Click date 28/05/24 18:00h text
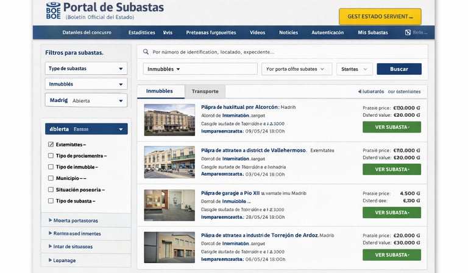Image resolution: width=468 pixels, height=273 pixels. 265,217
